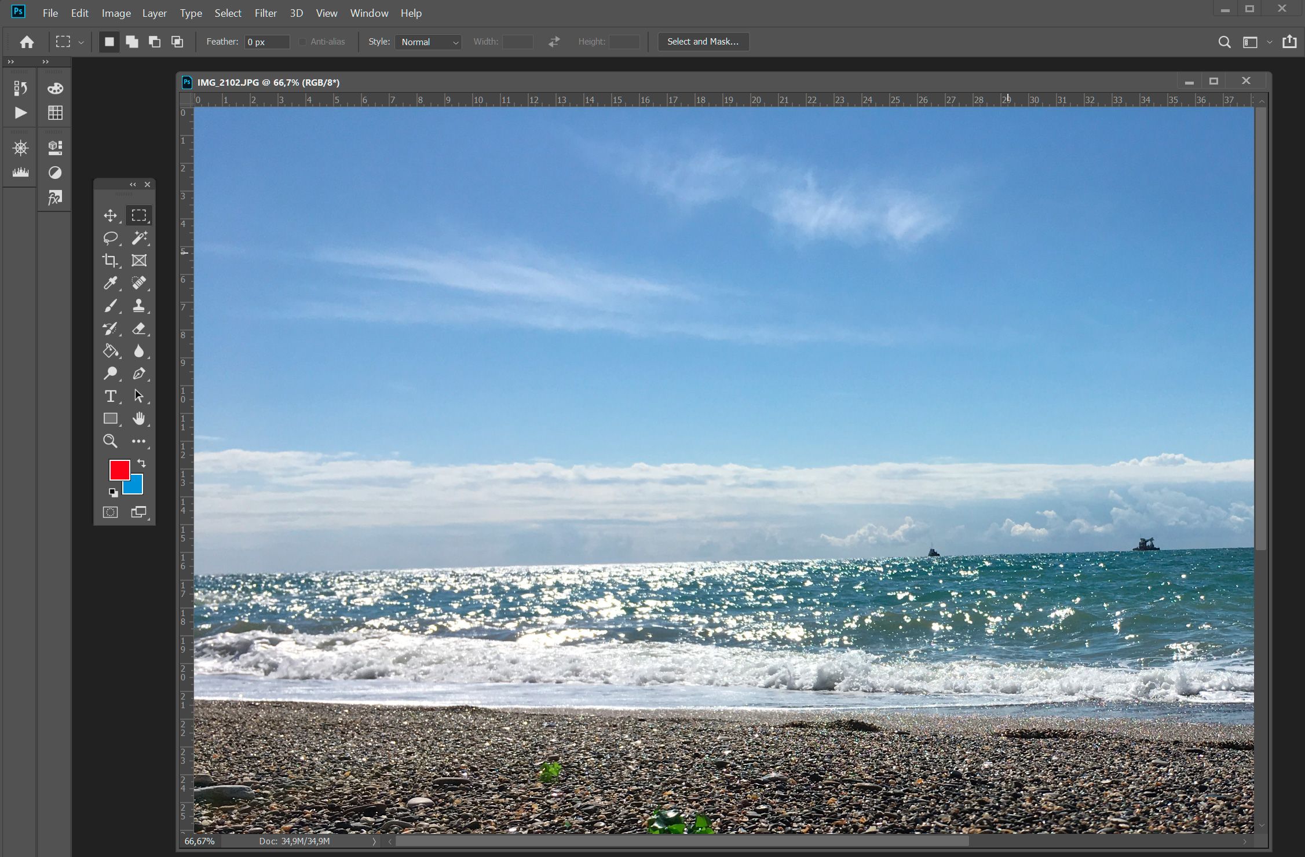Select the Clone Stamp tool
Image resolution: width=1305 pixels, height=857 pixels.
click(x=139, y=305)
